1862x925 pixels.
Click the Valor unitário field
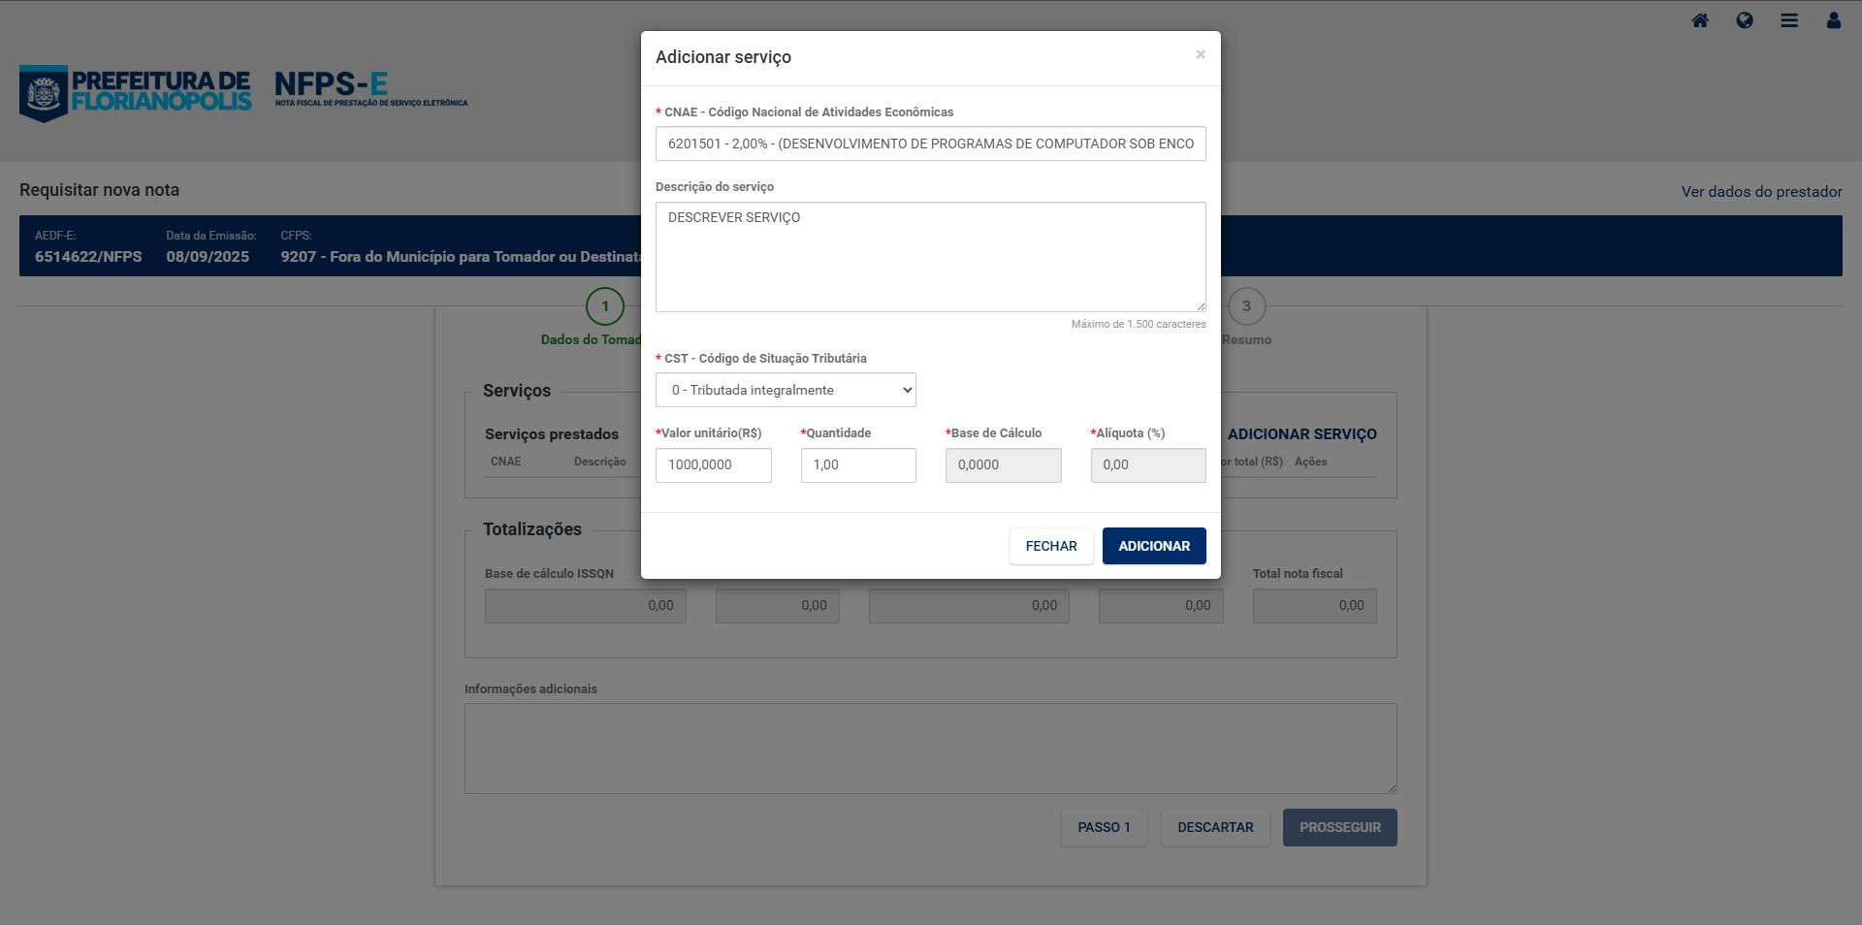(713, 465)
